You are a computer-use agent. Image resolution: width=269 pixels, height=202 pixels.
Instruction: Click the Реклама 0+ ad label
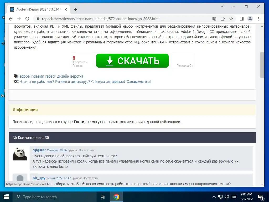tap(185, 65)
